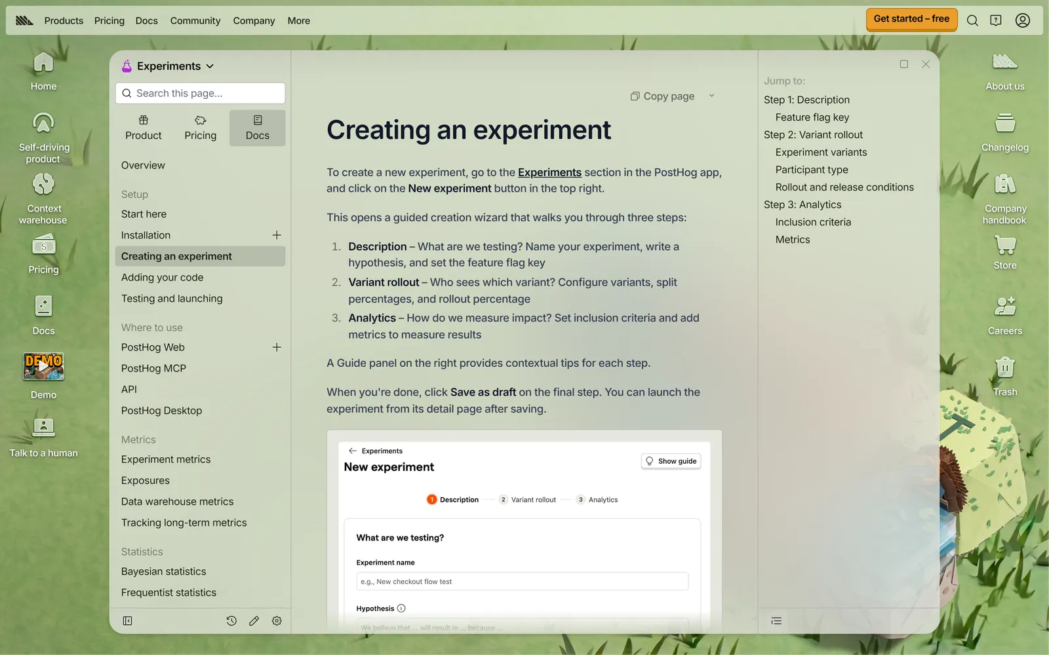Expand the Experiments dropdown header

168,66
